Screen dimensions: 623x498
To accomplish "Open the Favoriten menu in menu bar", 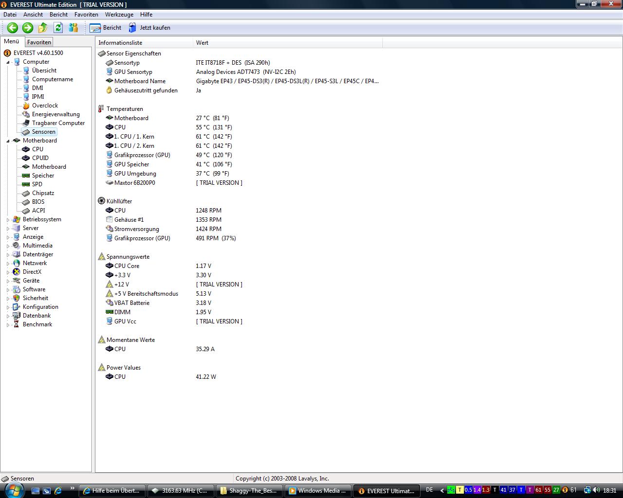I will (x=86, y=15).
